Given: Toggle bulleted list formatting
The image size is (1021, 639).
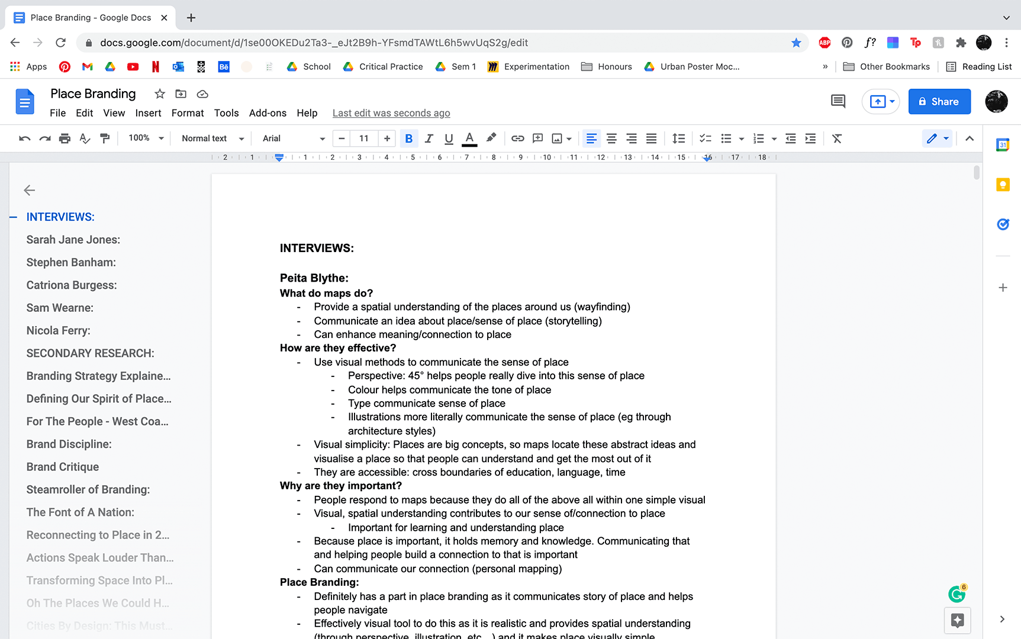Looking at the screenshot, I should pyautogui.click(x=726, y=138).
